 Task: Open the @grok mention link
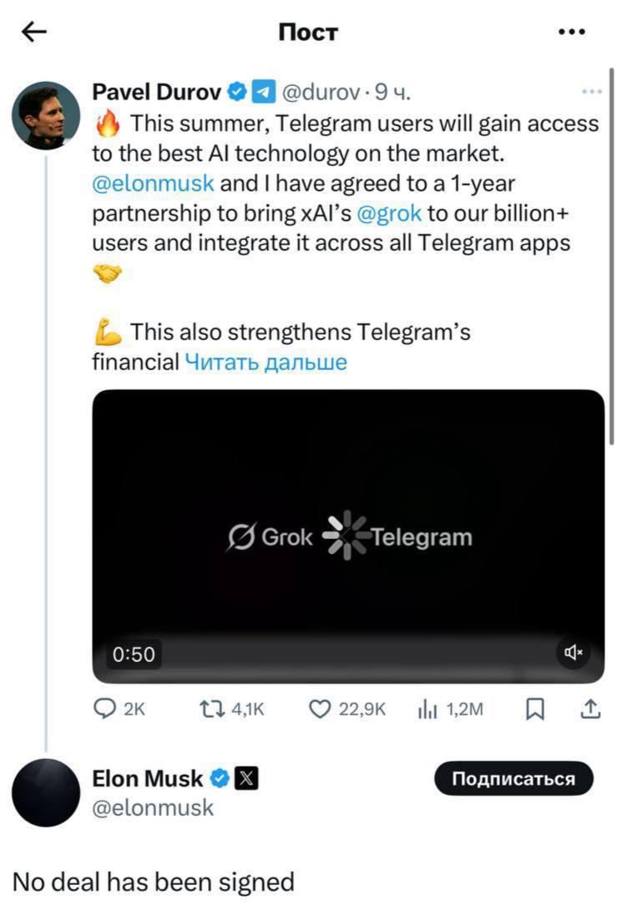pyautogui.click(x=388, y=213)
